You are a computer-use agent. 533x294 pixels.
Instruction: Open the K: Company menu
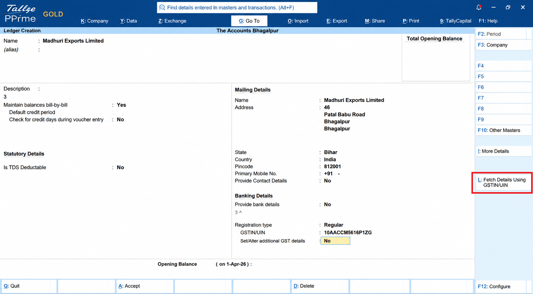tap(94, 21)
